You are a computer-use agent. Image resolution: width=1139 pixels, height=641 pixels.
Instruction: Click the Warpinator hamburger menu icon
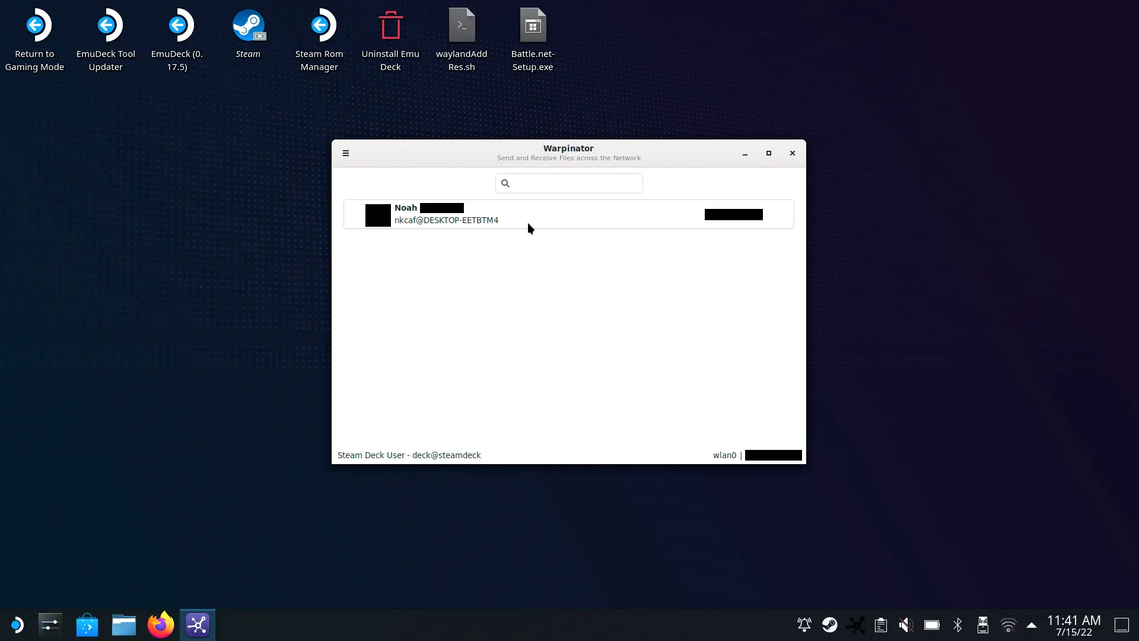(346, 153)
